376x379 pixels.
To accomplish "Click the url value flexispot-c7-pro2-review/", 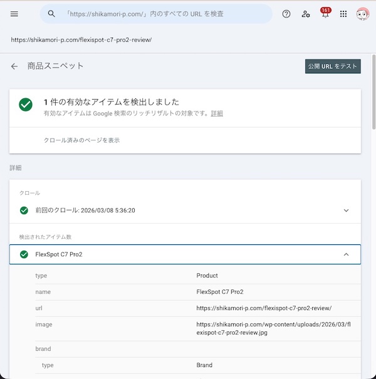I will [264, 308].
